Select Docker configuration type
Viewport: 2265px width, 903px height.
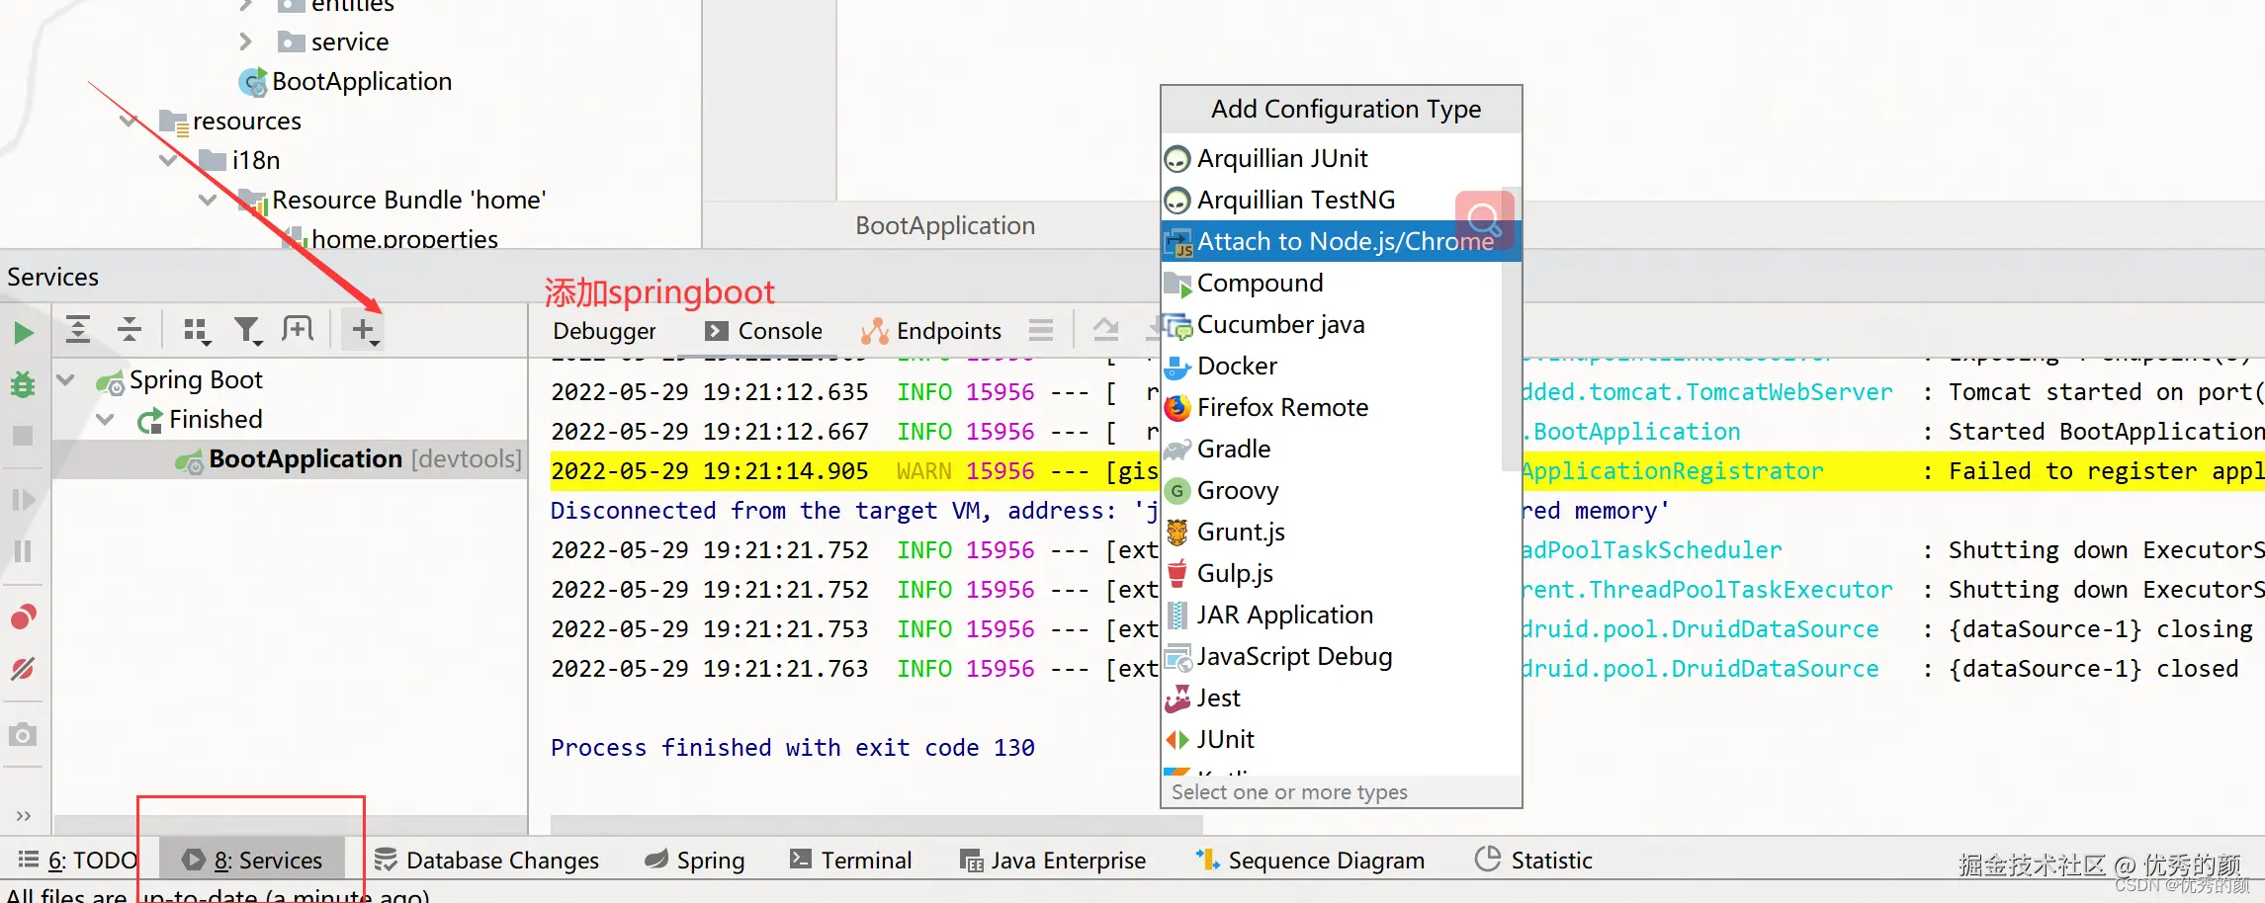click(x=1331, y=366)
